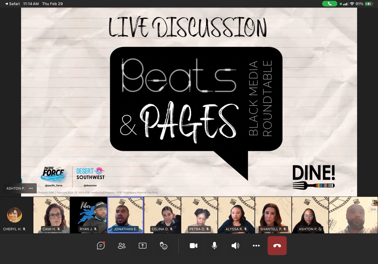Return to Safari via status bar
The height and width of the screenshot is (264, 378).
click(x=13, y=4)
